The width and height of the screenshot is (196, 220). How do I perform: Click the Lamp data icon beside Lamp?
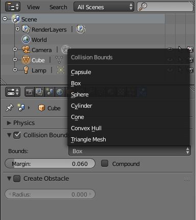coord(61,70)
